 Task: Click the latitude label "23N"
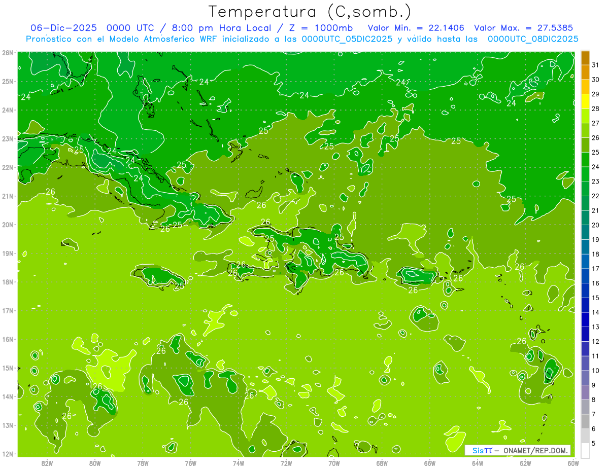(8, 138)
